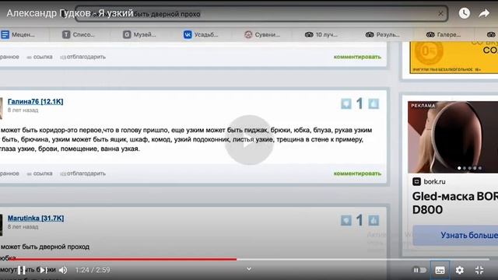Click the 1:24 / 2:59 time display
498x280 pixels.
tap(93, 270)
